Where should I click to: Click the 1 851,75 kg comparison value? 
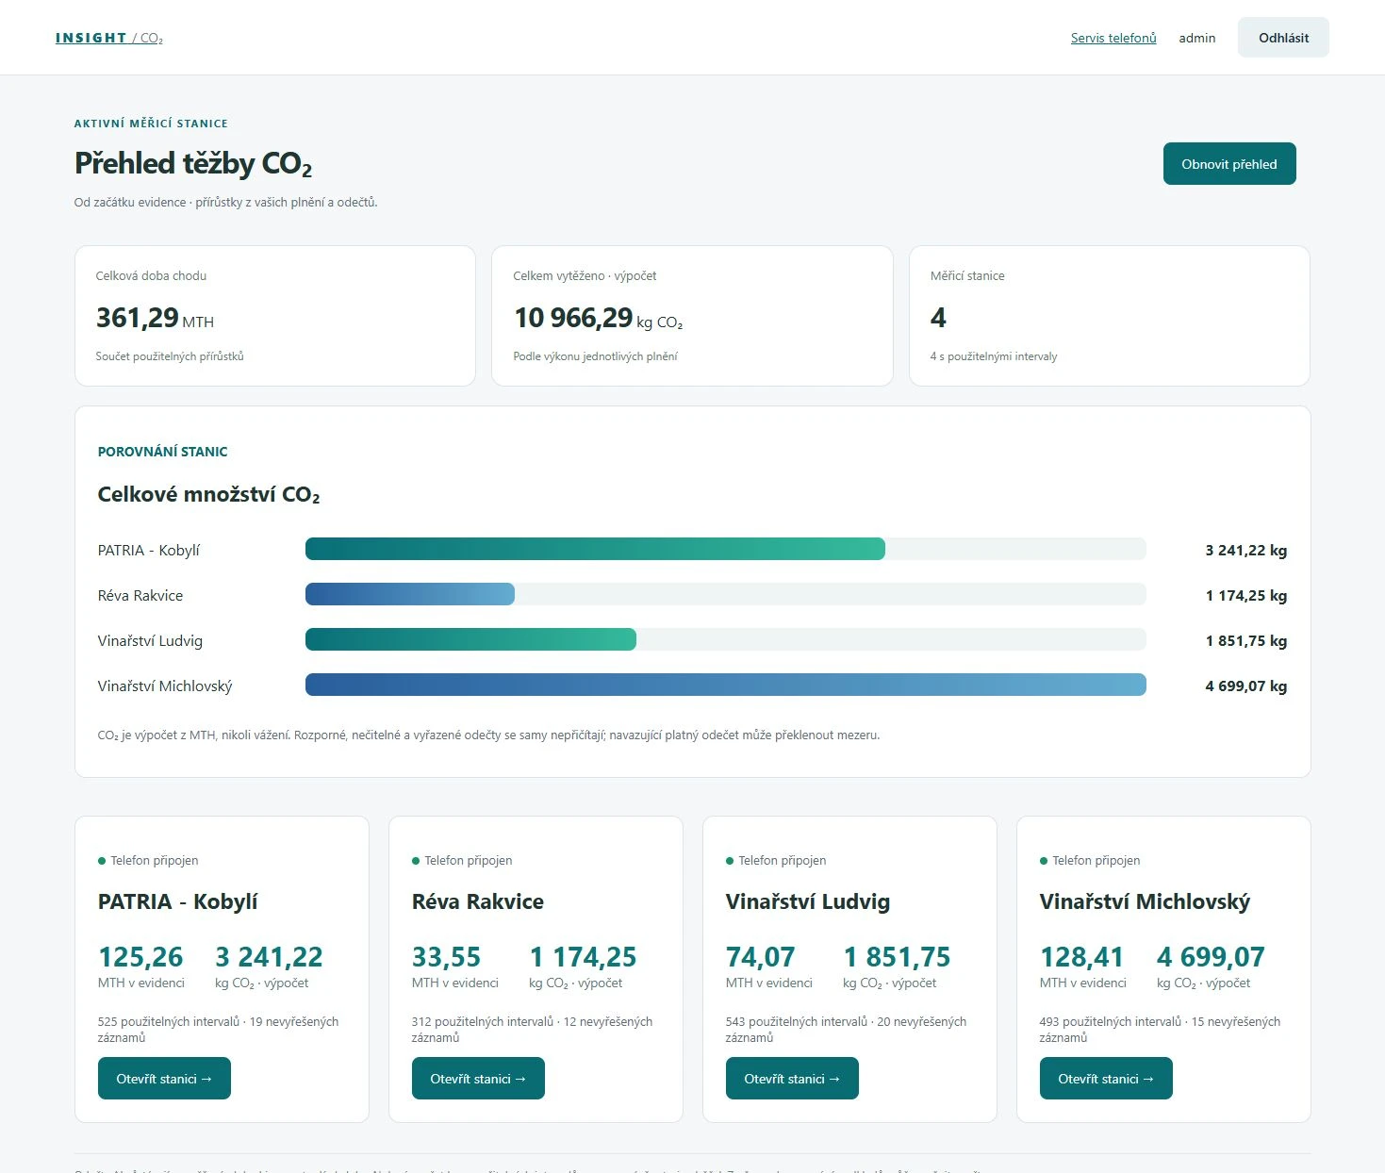coord(1245,640)
